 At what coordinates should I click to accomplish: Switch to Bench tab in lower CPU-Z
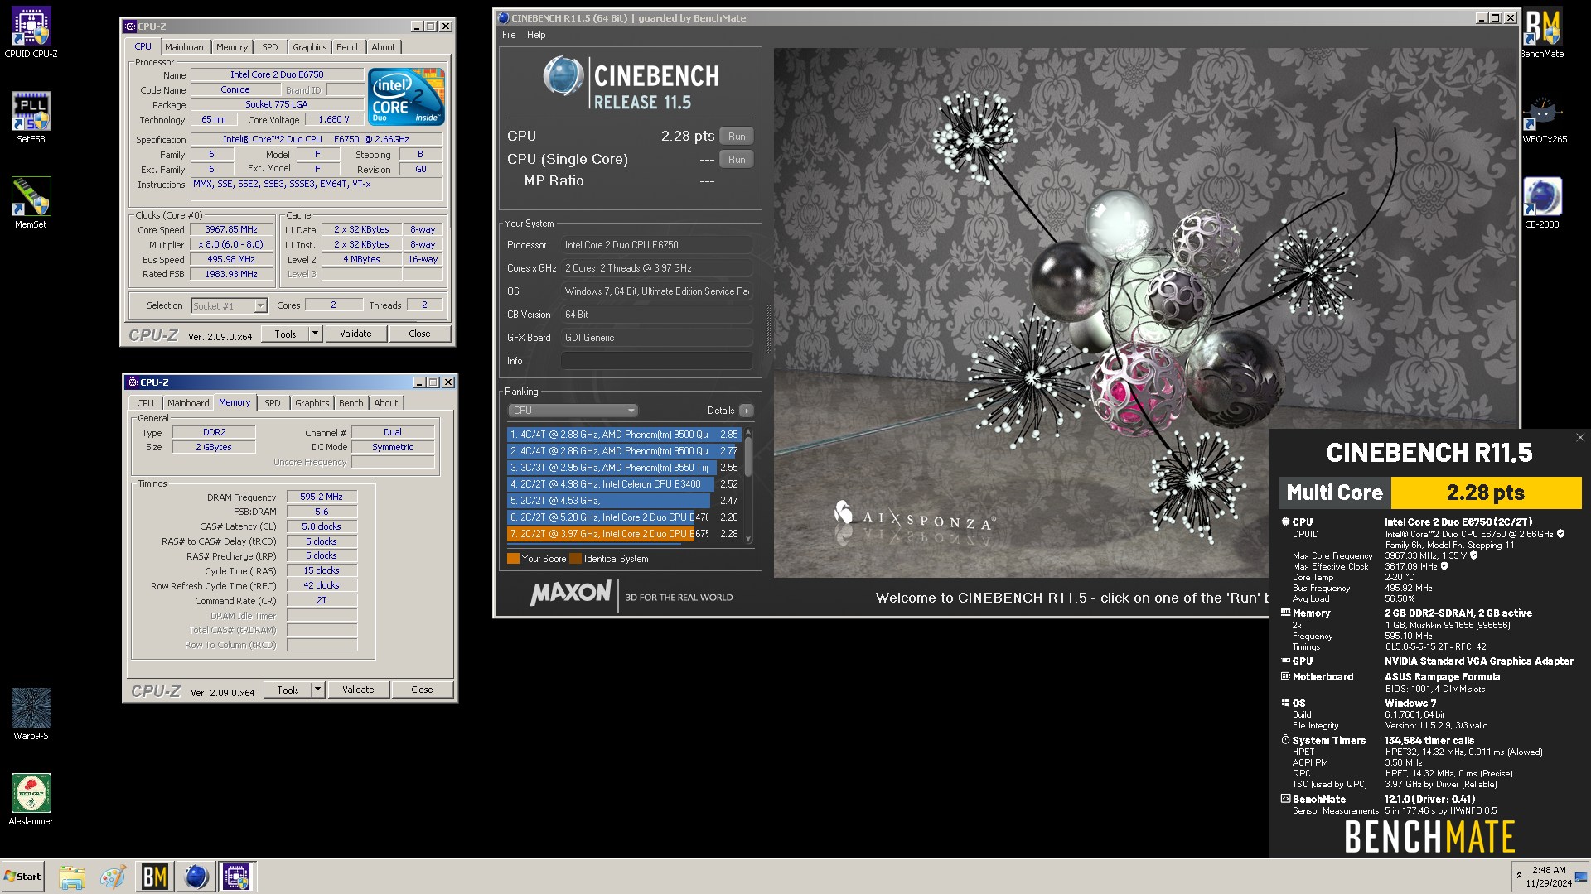(x=351, y=403)
